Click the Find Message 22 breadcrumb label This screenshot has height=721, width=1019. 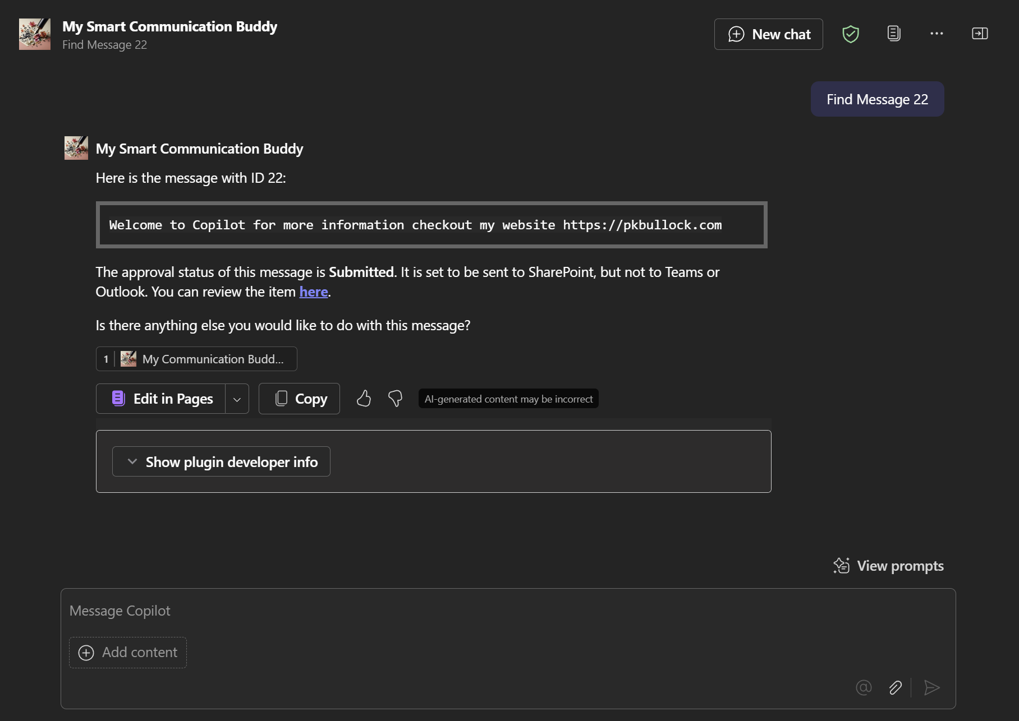point(105,44)
